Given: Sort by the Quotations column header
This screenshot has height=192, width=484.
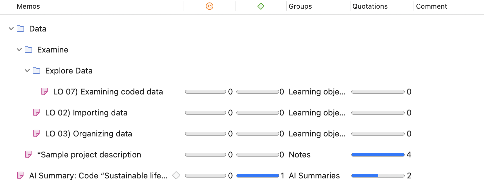Looking at the screenshot, I should 370,6.
